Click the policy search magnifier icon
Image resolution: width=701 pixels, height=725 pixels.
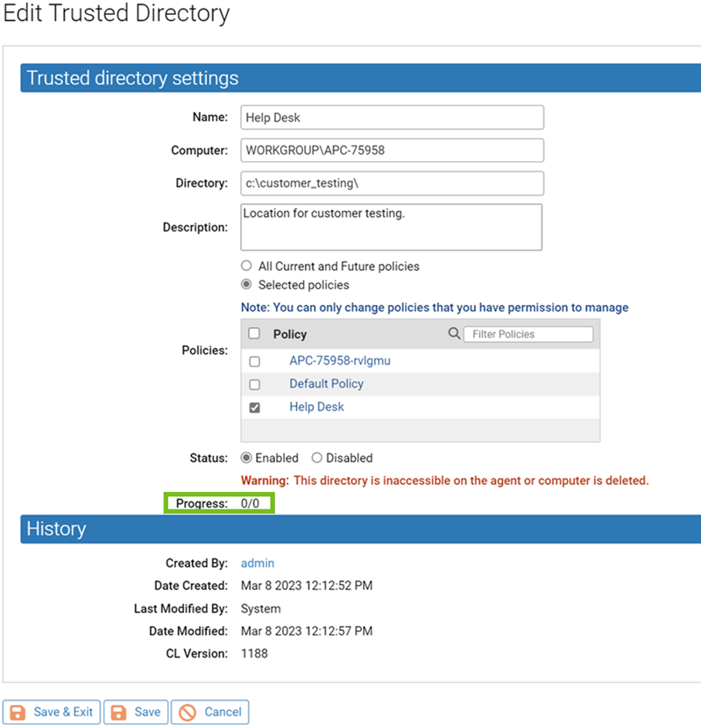coord(455,333)
